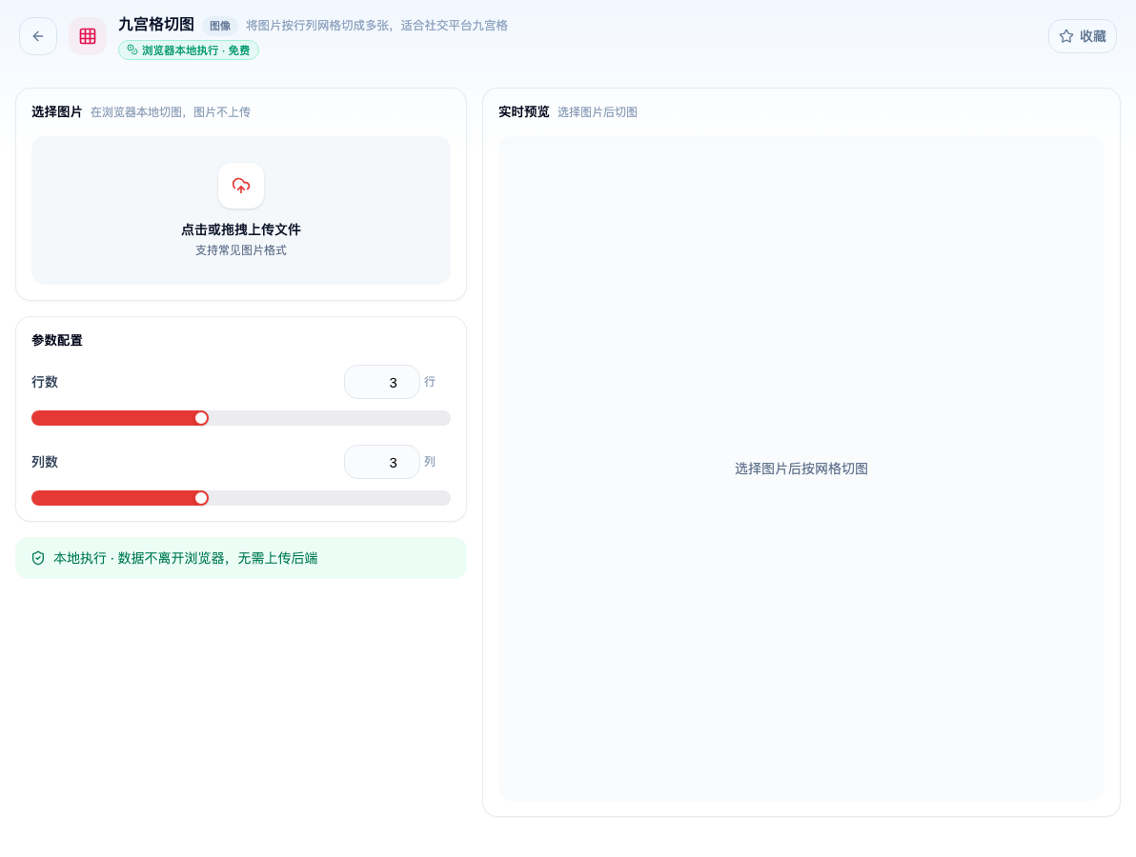Screen dimensions: 1136x857
Task: Click the 选择图片 section heading
Action: pyautogui.click(x=56, y=111)
